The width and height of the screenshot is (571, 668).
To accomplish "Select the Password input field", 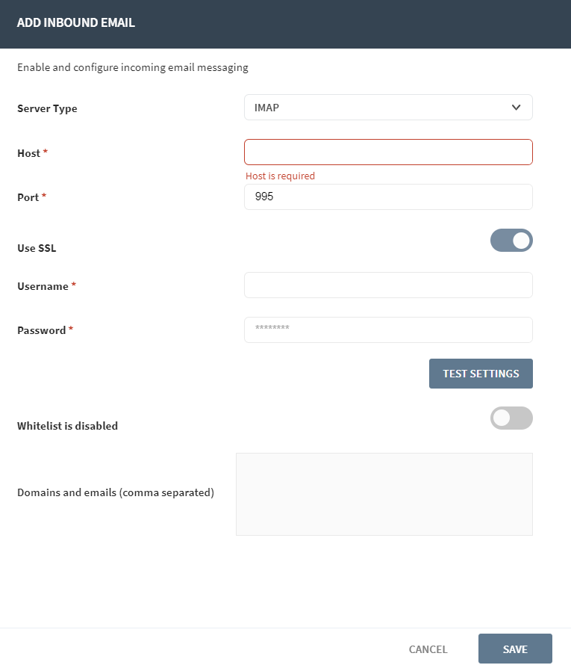I will (387, 330).
